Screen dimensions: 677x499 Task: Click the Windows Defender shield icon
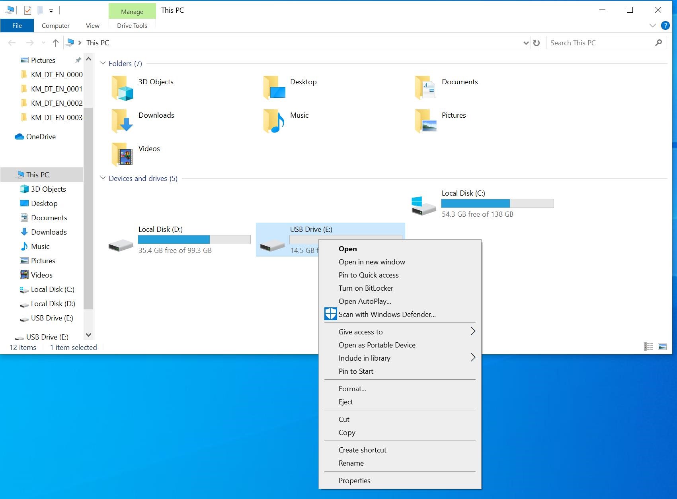click(x=330, y=314)
